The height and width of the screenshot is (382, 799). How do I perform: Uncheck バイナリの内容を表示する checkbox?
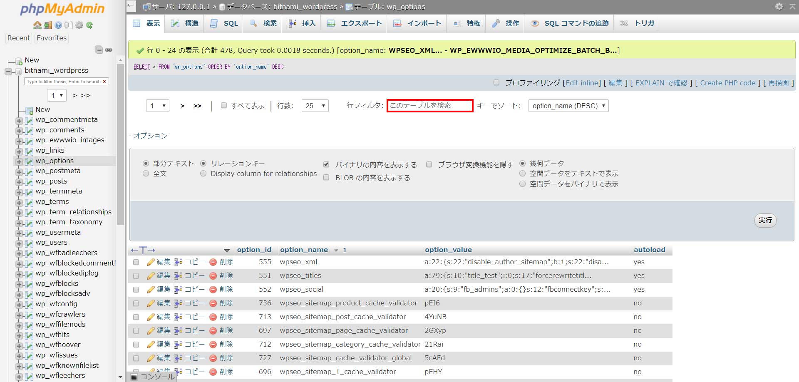326,164
